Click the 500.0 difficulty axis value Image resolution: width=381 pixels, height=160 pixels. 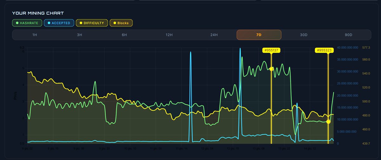[366, 102]
